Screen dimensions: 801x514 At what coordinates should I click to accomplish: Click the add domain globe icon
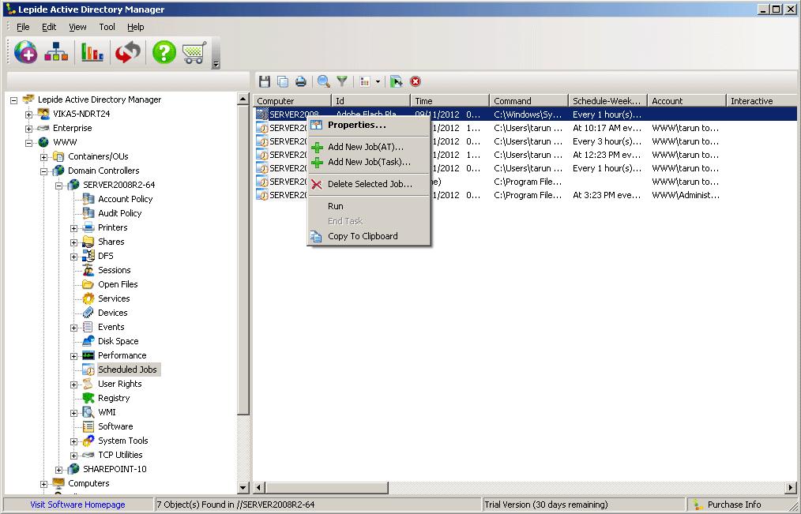[25, 52]
